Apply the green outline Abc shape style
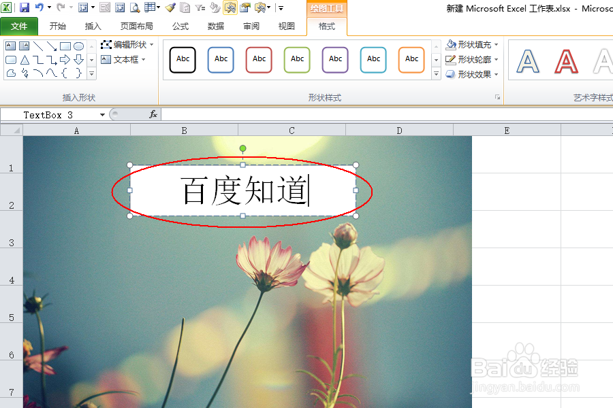 297,60
